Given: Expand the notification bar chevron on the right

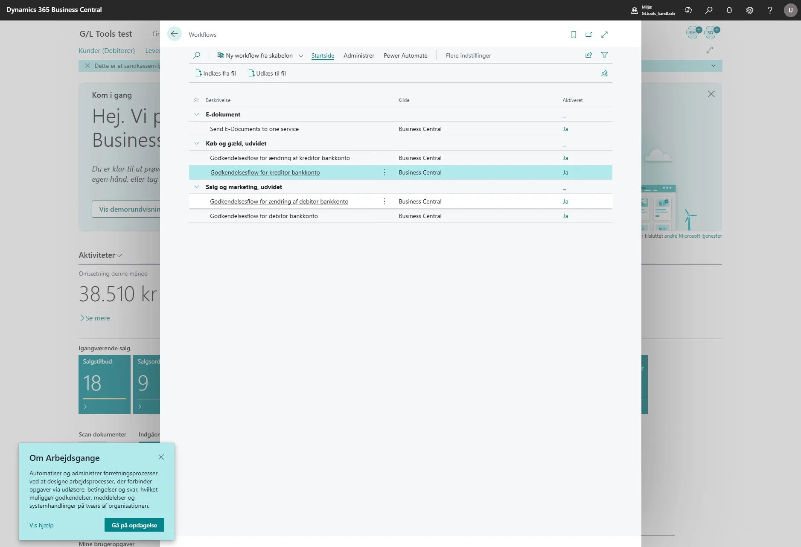Looking at the screenshot, I should (x=713, y=66).
